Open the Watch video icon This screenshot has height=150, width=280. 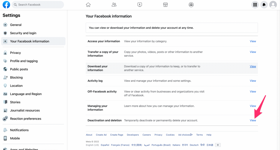click(x=140, y=5)
